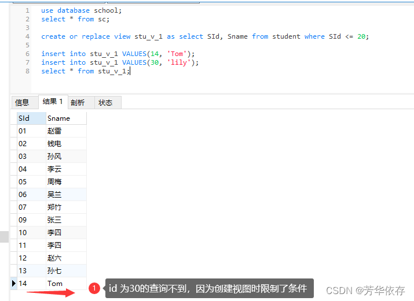Click SId cell 01
This screenshot has width=414, height=301.
(x=31, y=131)
